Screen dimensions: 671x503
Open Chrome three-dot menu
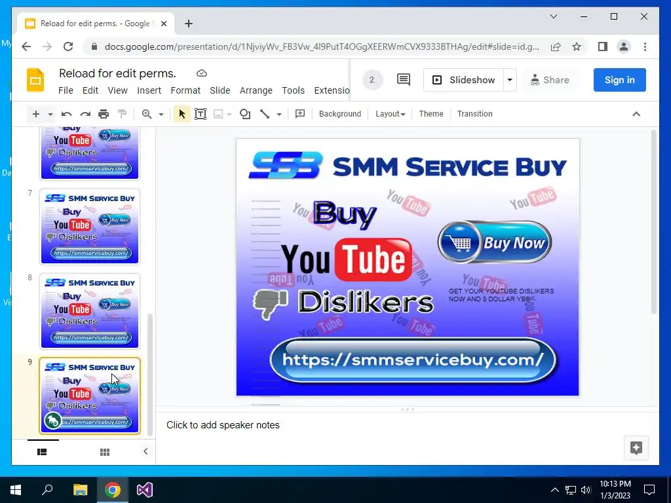click(x=645, y=47)
